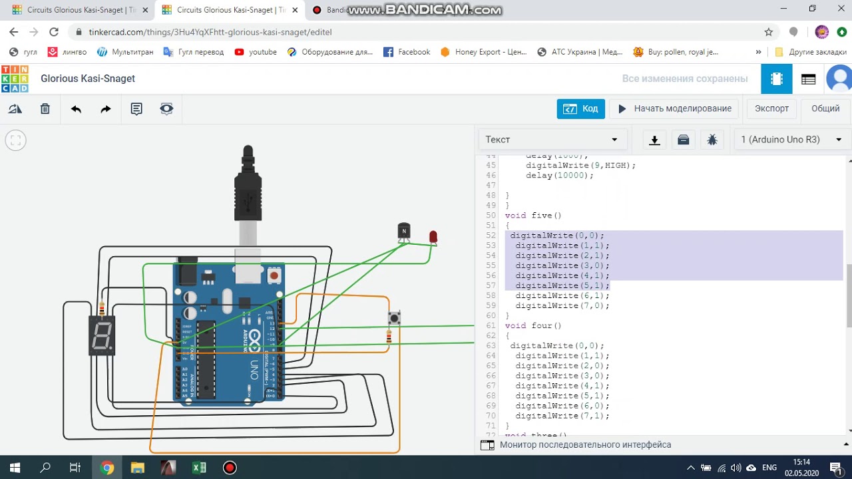The width and height of the screenshot is (852, 479).
Task: Delete selection with trash icon
Action: pyautogui.click(x=45, y=109)
